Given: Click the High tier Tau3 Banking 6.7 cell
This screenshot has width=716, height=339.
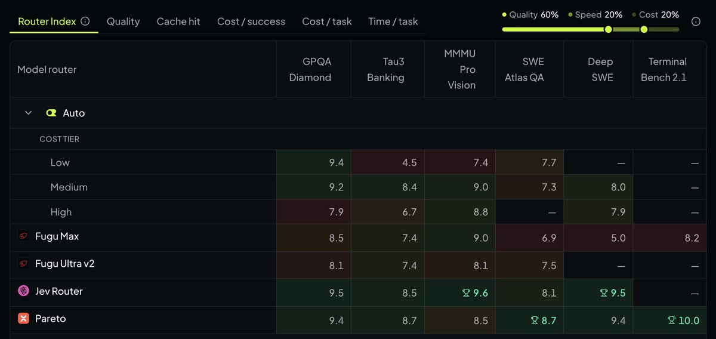Looking at the screenshot, I should click(x=388, y=212).
